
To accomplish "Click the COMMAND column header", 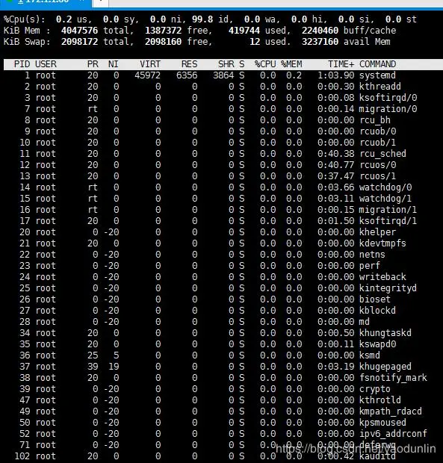I will click(x=378, y=64).
